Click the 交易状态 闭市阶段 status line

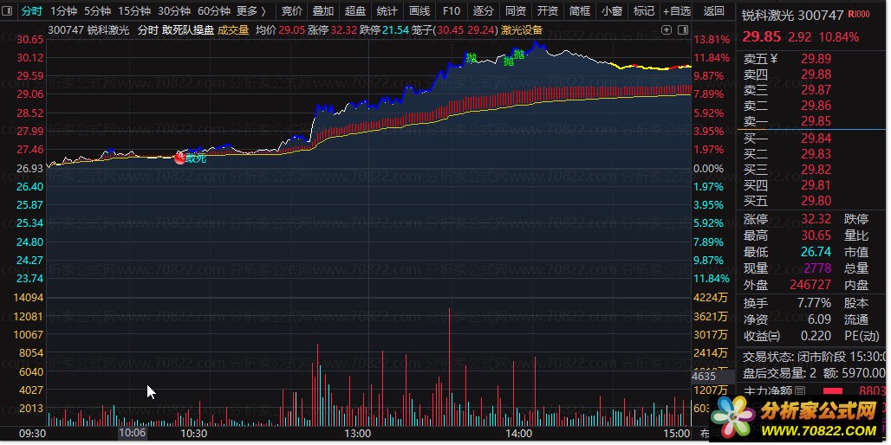click(x=814, y=357)
